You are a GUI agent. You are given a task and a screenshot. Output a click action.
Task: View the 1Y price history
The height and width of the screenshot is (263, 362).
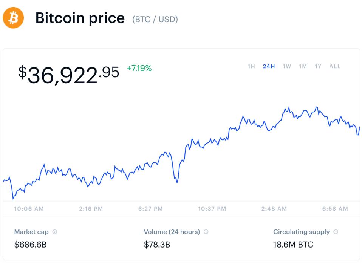tap(318, 66)
